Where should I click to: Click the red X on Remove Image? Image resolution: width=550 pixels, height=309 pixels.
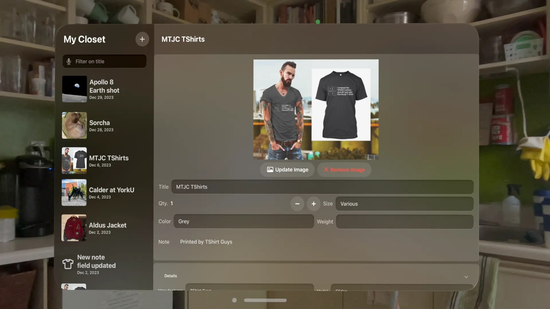(326, 170)
